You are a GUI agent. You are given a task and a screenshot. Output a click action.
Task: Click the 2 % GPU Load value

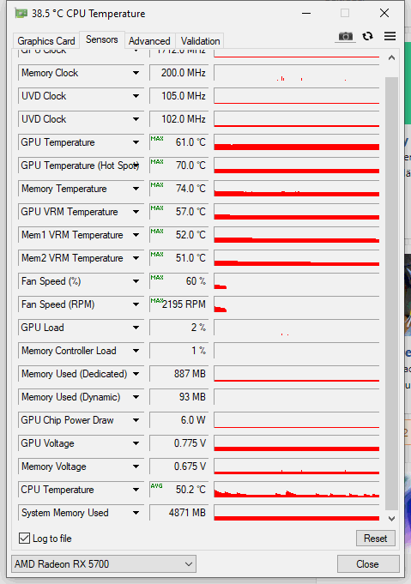point(178,328)
